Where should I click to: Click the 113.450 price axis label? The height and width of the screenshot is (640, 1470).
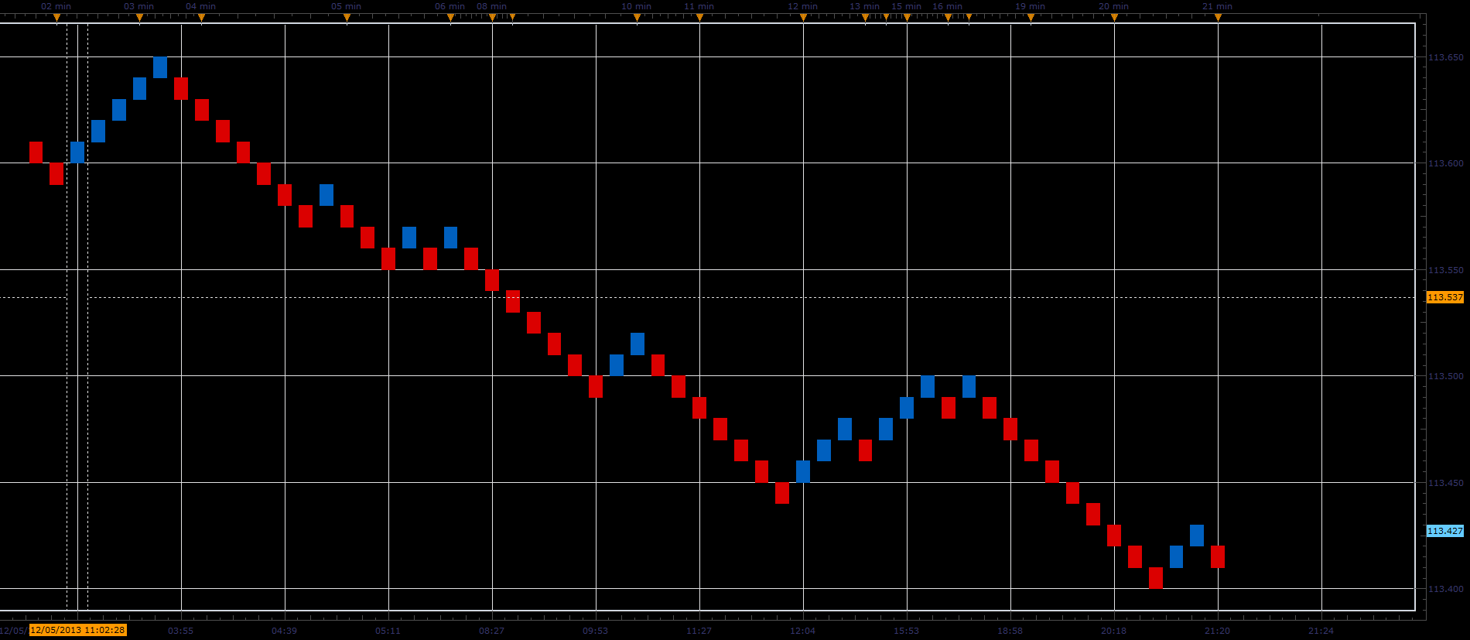coord(1445,483)
